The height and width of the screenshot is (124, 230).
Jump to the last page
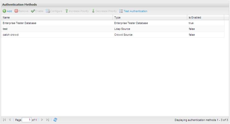48,120
